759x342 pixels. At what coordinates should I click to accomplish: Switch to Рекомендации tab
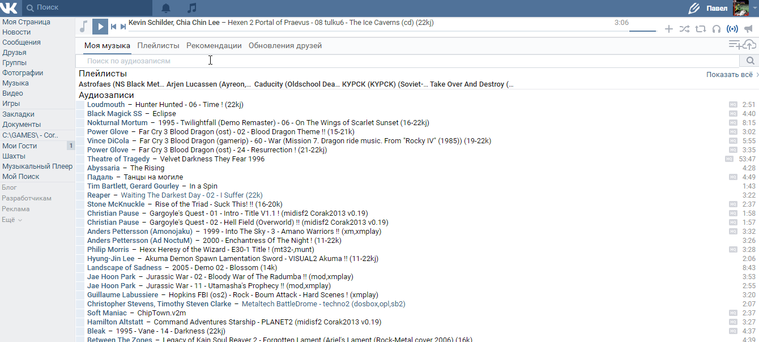tap(214, 46)
